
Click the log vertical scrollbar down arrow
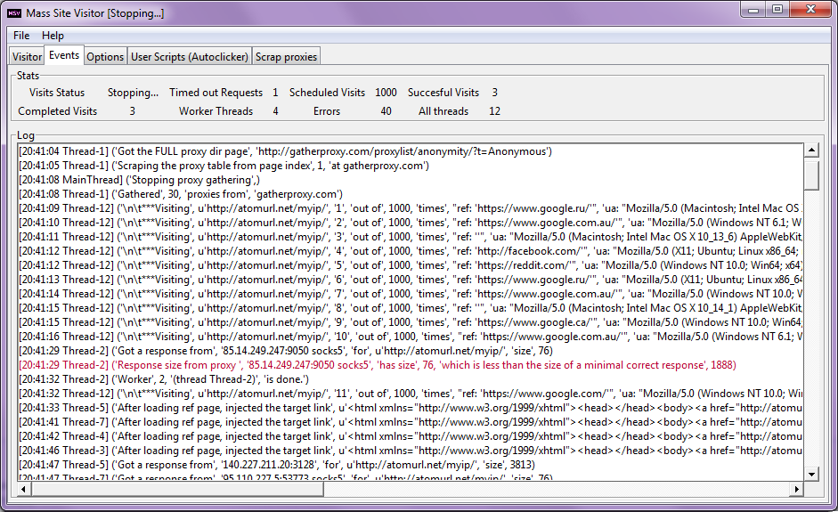[x=811, y=474]
